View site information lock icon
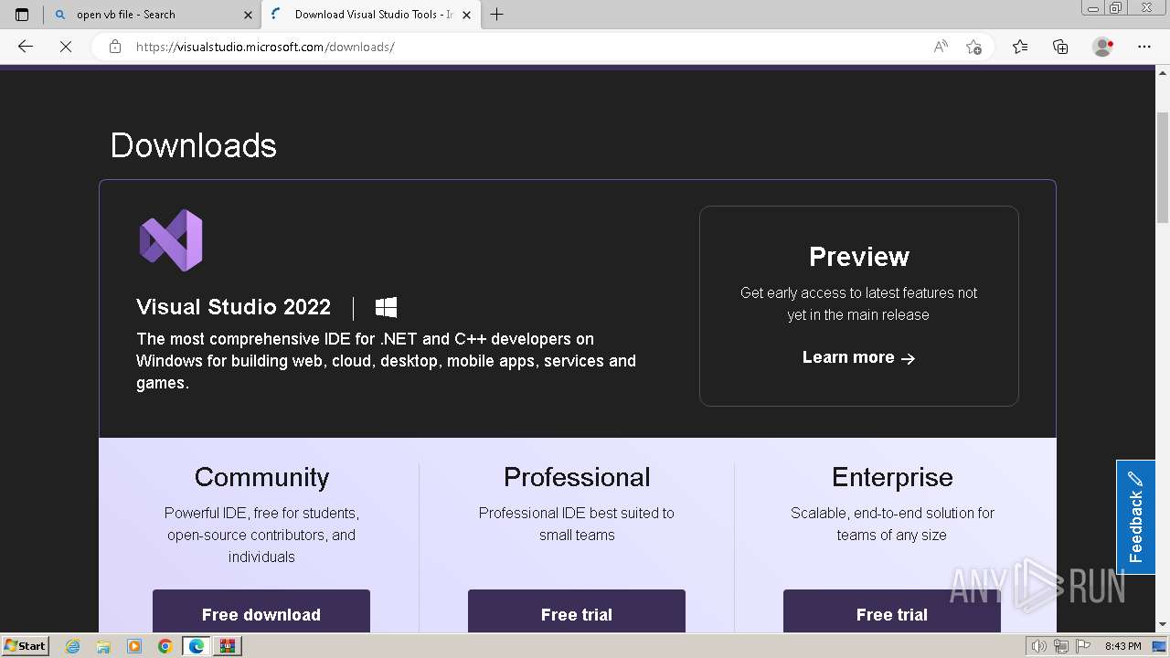The width and height of the screenshot is (1170, 658). pos(115,47)
